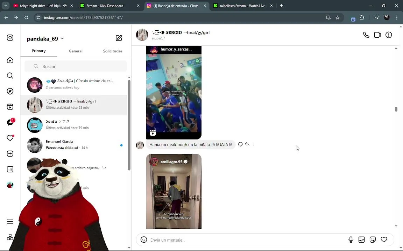The height and width of the screenshot is (251, 403).
Task: Open Chrome tab search dropdown
Action: pos(5,6)
